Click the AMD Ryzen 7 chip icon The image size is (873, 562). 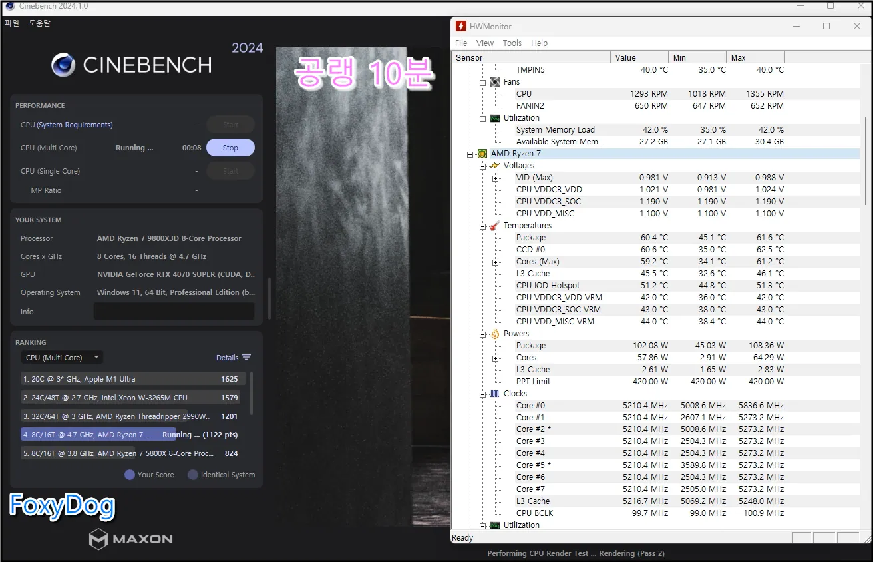482,154
